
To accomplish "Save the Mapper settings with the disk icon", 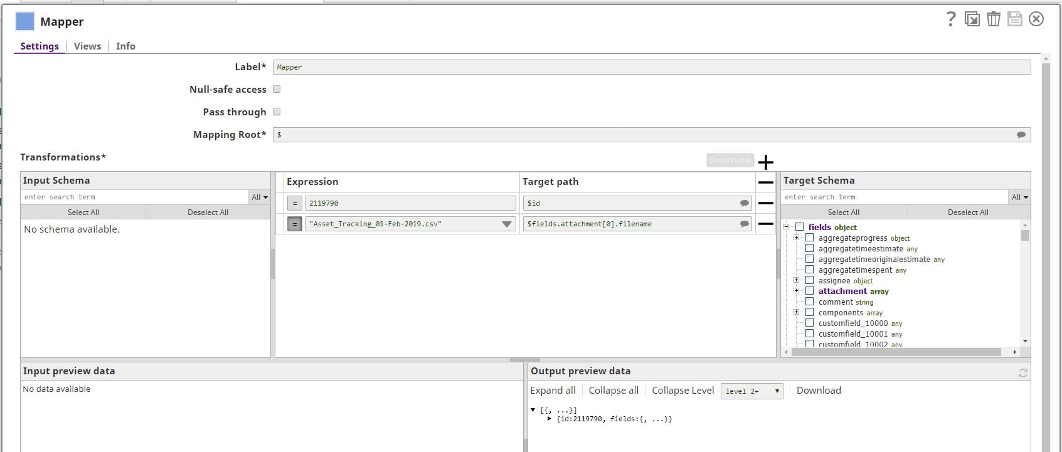I will coord(1015,19).
